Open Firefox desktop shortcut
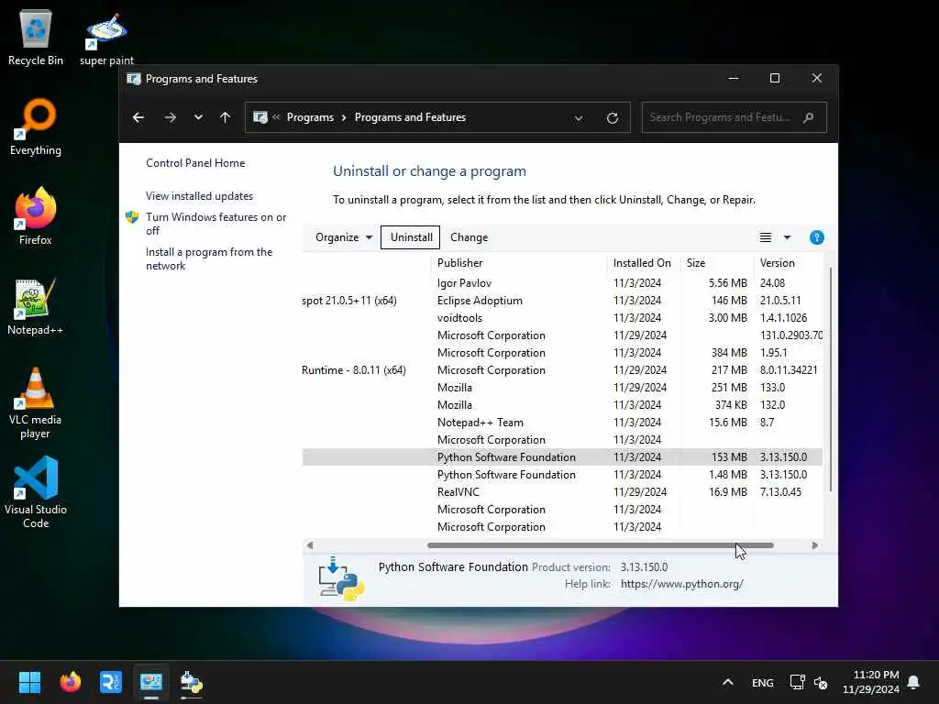This screenshot has width=939, height=704. (36, 216)
